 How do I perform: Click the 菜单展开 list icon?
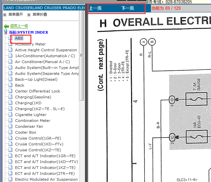[5, 15]
